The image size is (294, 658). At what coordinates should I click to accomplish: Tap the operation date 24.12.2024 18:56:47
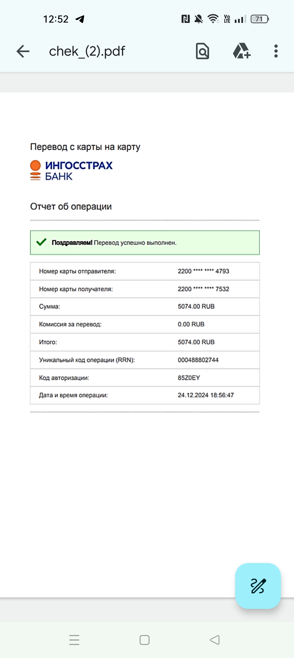tap(206, 395)
